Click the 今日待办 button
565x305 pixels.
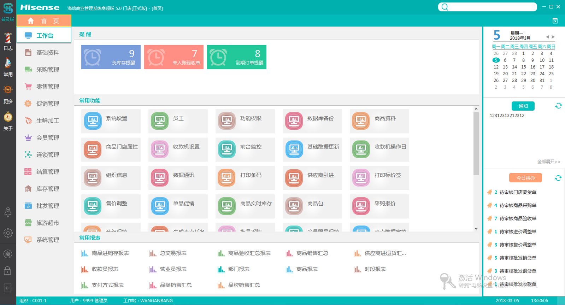point(525,178)
